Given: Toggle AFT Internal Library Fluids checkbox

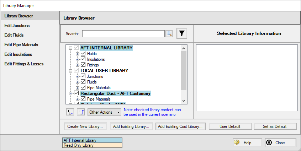Looking at the screenshot, I should (x=83, y=53).
